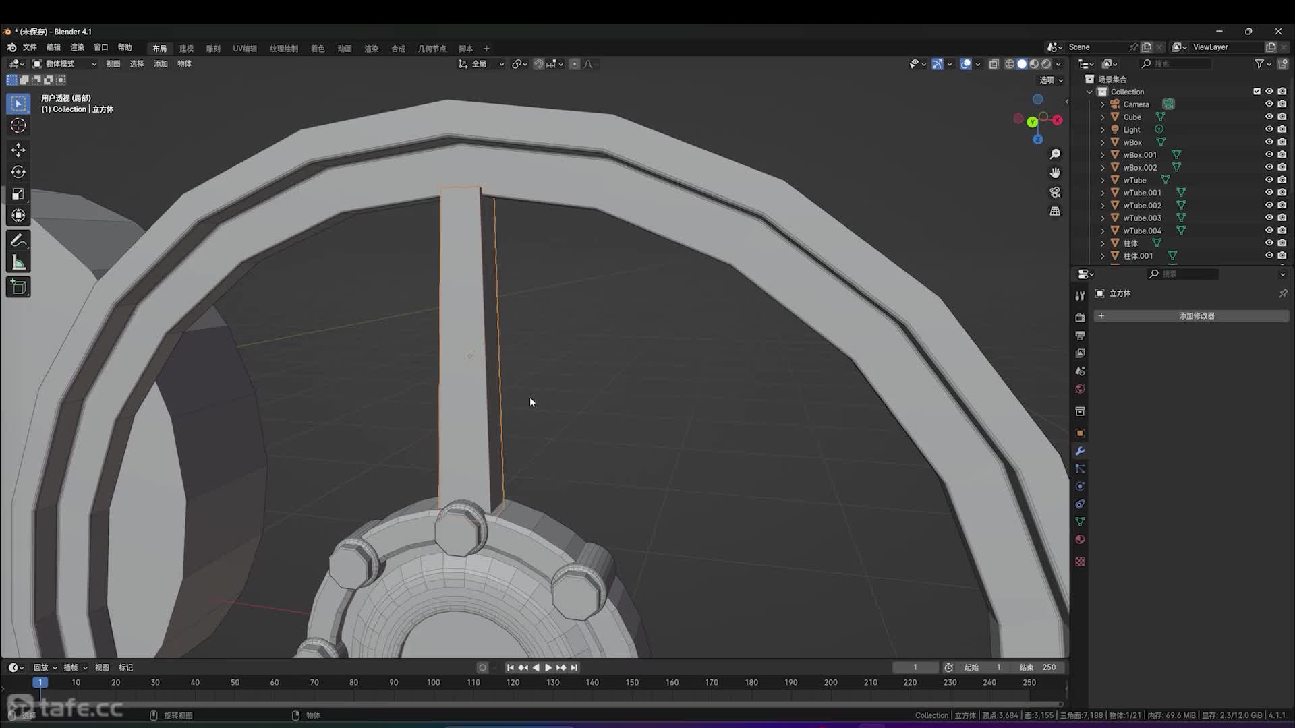Switch to the UV编辑 workspace tab
The width and height of the screenshot is (1295, 728).
pyautogui.click(x=245, y=49)
